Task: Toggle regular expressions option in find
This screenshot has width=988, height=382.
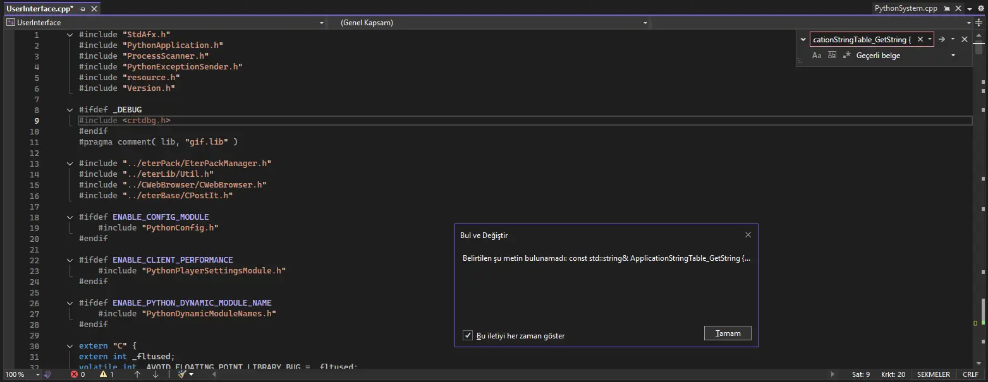Action: point(847,56)
